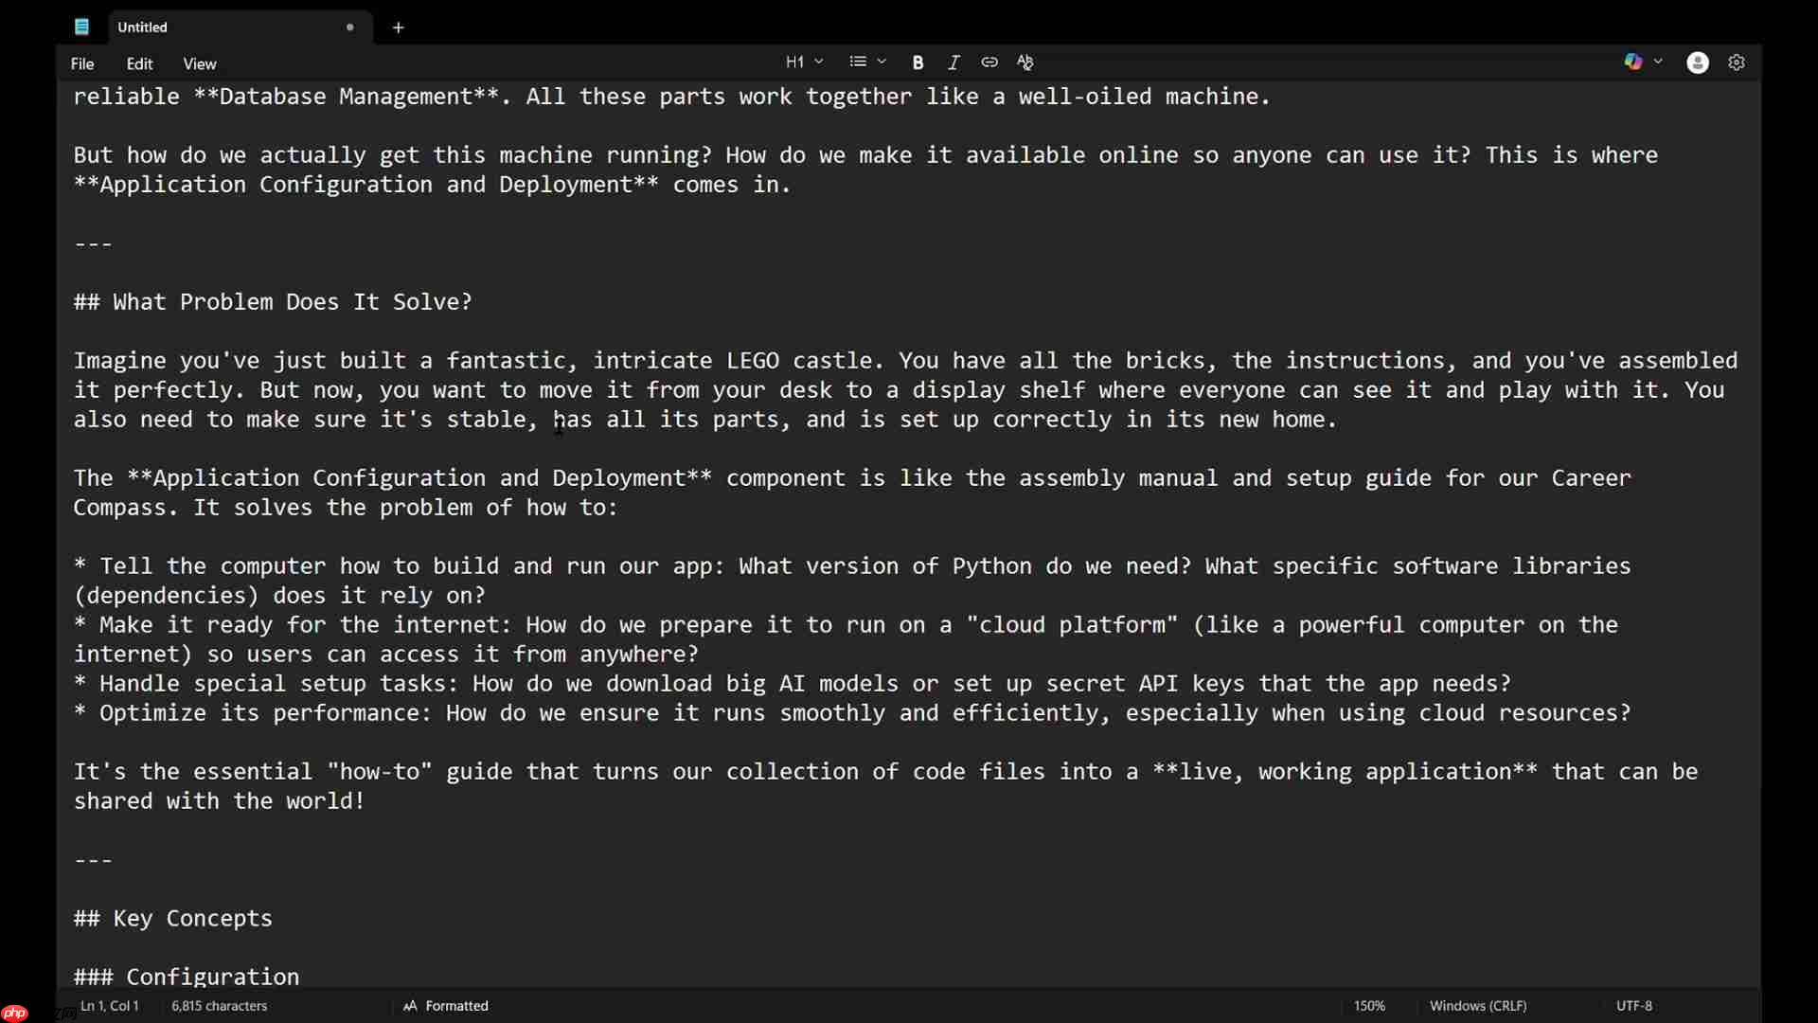The image size is (1818, 1023).
Task: Click the Notepad app icon in title bar
Action: click(x=82, y=27)
